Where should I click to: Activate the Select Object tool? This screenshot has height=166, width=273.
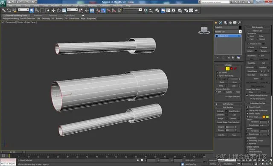32,10
